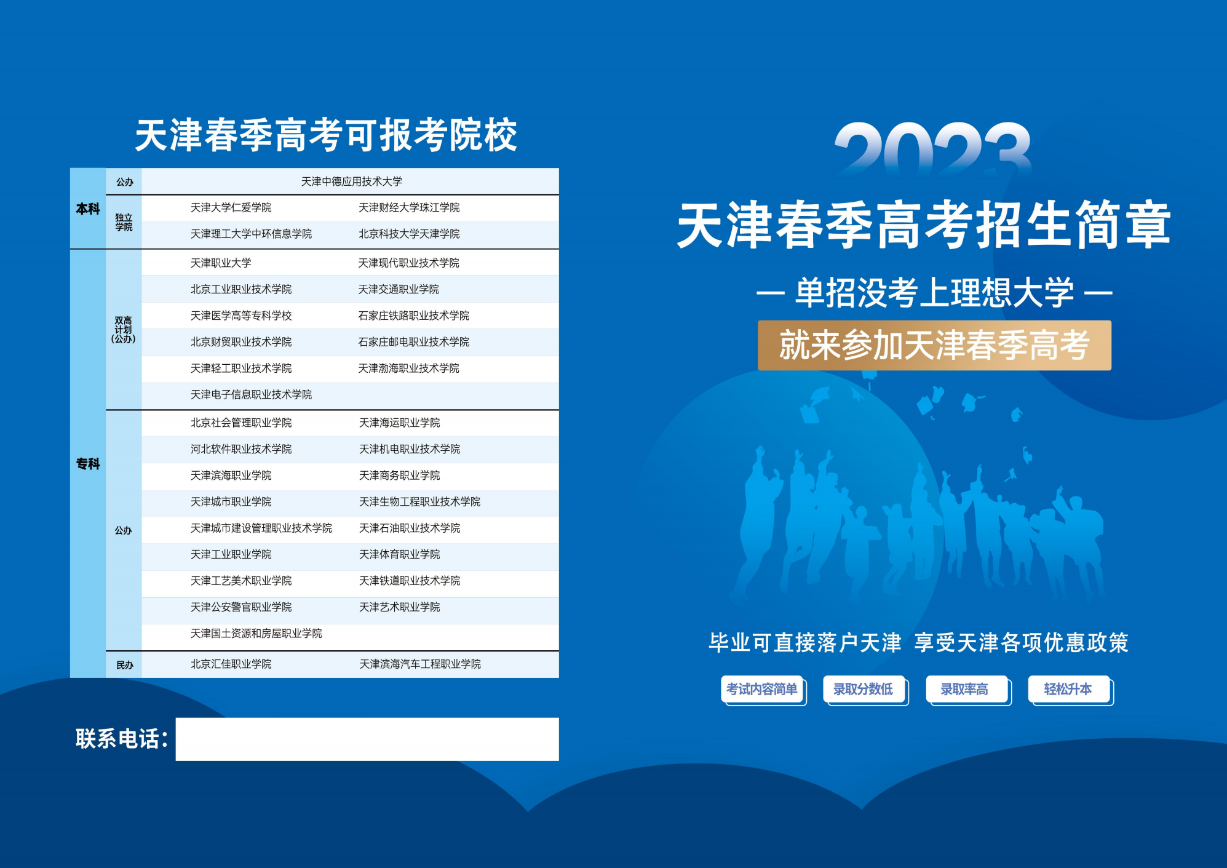Click the 就来参加天津春季高考 gold banner
Viewport: 1227px width, 868px height.
click(x=934, y=345)
